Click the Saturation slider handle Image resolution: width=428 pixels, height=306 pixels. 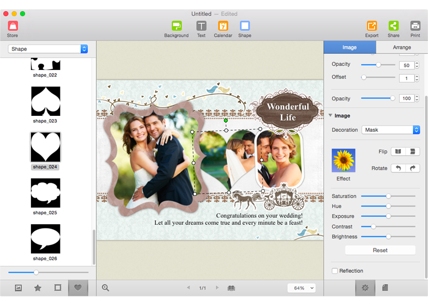[x=388, y=196]
